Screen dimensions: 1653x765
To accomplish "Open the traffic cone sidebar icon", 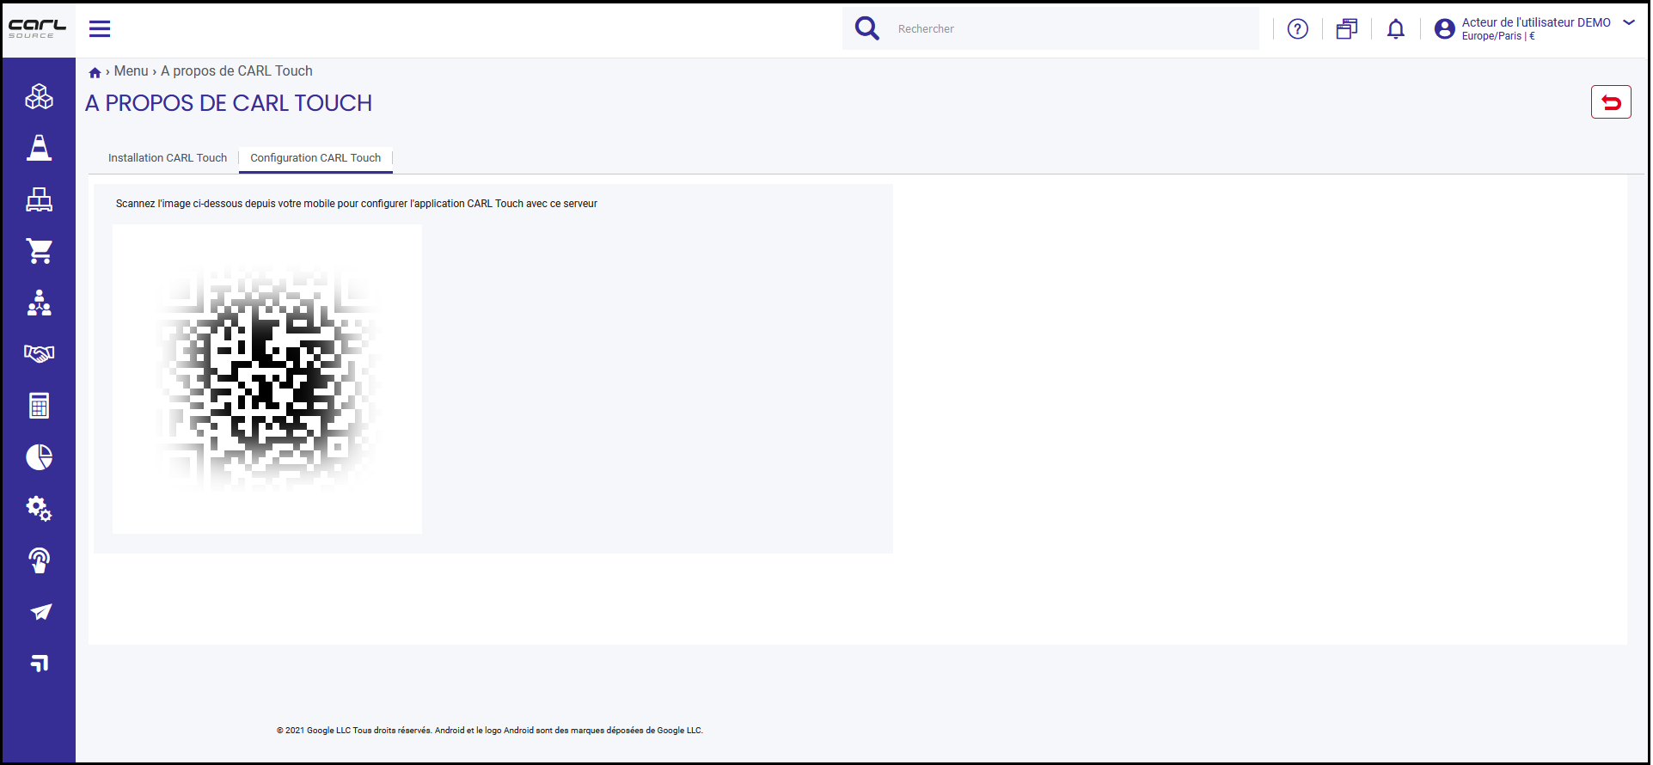I will point(39,148).
